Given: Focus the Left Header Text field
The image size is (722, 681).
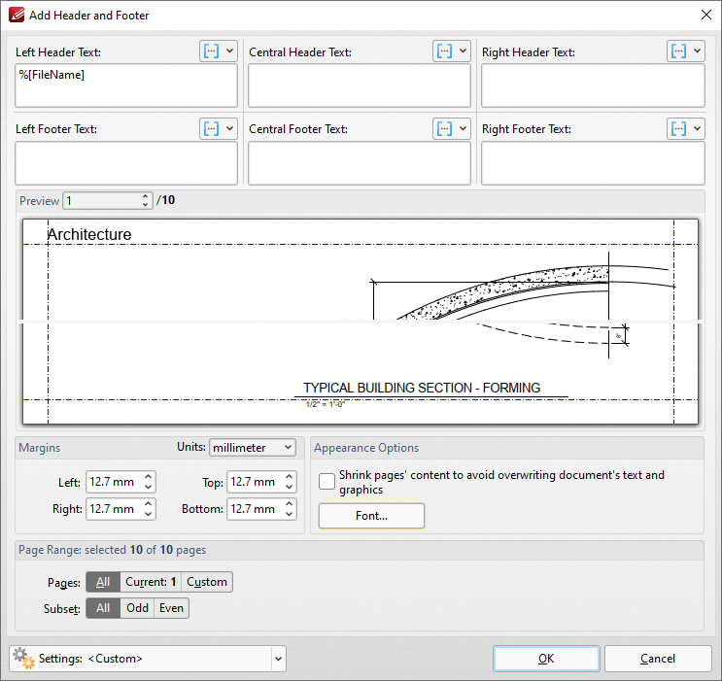Looking at the screenshot, I should pos(126,85).
